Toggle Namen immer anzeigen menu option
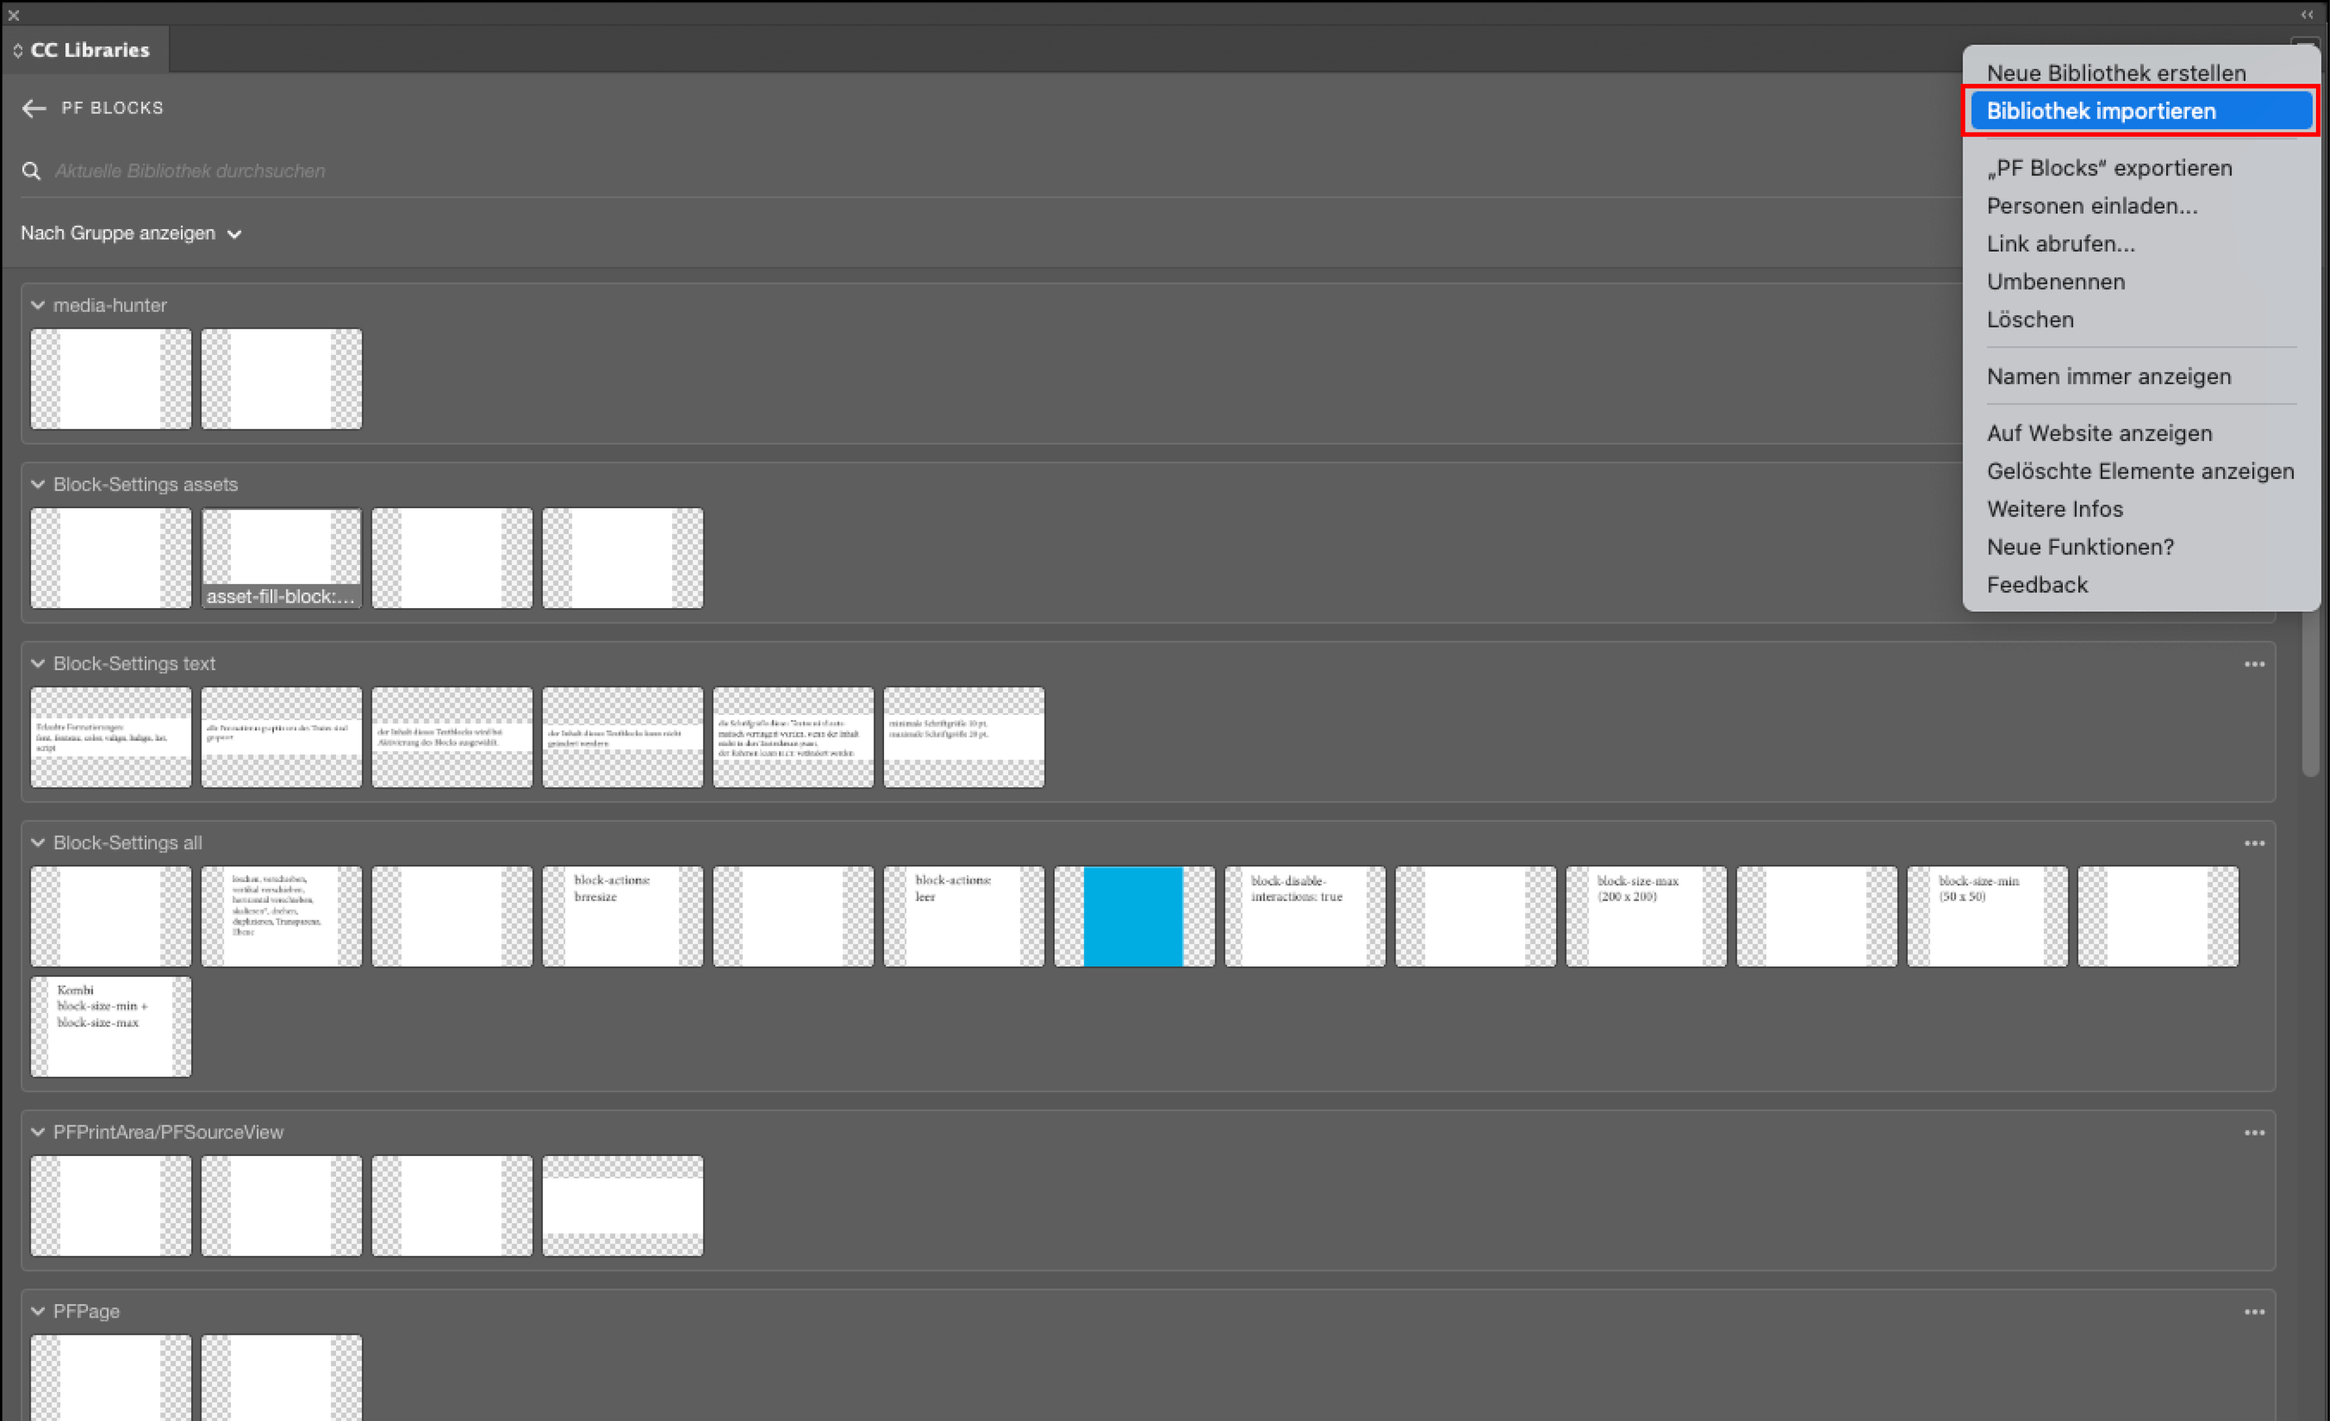 point(2108,376)
